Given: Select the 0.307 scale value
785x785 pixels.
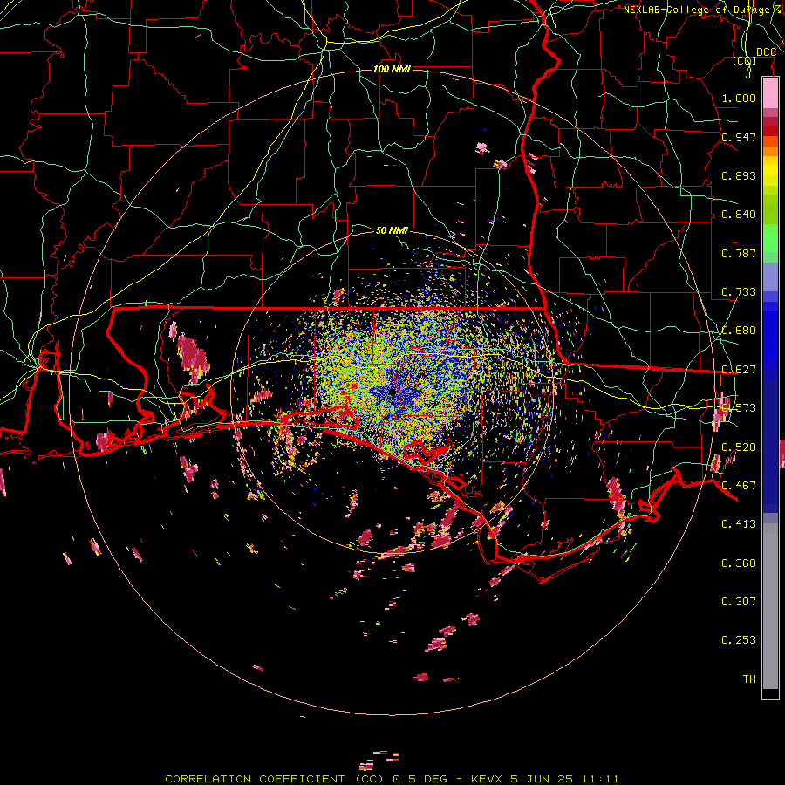Looking at the screenshot, I should (739, 601).
